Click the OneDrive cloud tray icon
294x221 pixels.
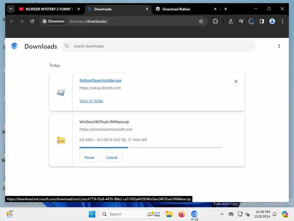pyautogui.click(x=231, y=214)
